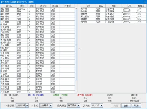Click the 一門 rank cell
This screenshot has height=109, width=147.
[x=22, y=17]
